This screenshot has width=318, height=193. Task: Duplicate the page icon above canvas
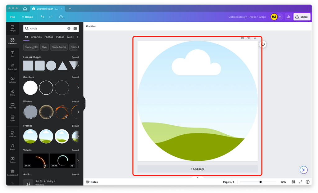(x=249, y=38)
